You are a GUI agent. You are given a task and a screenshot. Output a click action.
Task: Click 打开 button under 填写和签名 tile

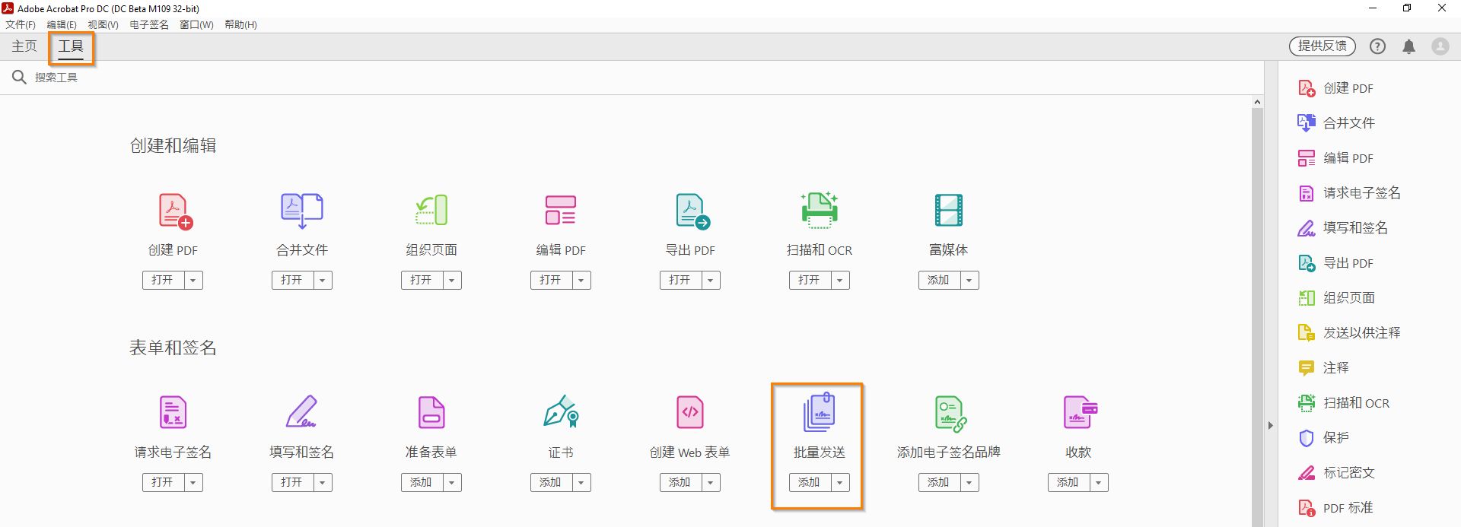292,483
